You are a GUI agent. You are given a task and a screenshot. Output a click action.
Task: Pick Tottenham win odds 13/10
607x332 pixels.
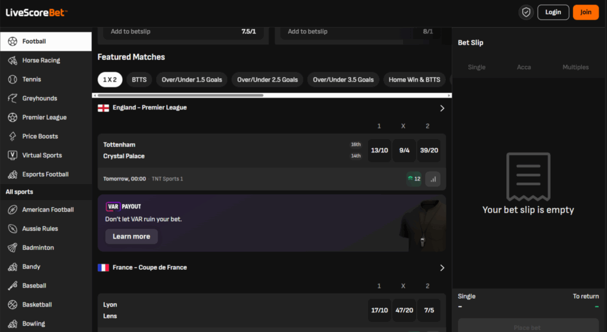[x=379, y=150]
